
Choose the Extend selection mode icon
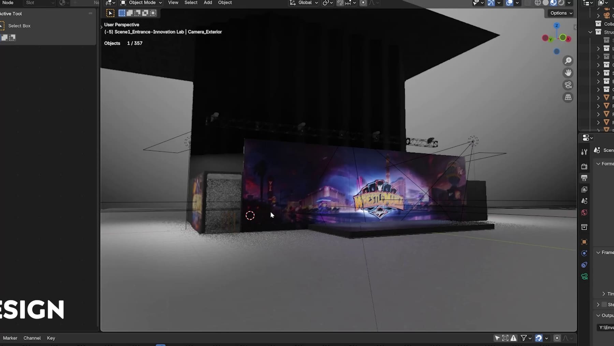pos(130,13)
